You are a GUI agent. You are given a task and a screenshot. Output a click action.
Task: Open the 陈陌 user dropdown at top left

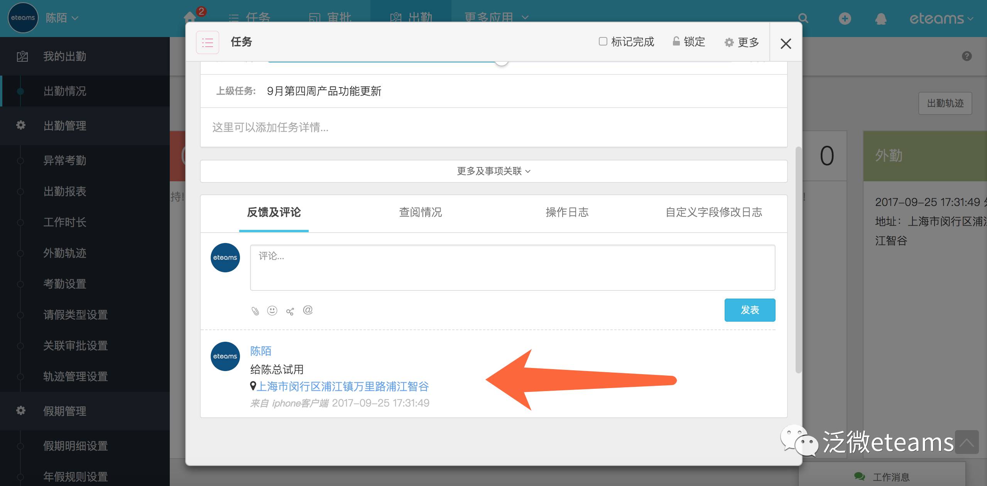[62, 18]
